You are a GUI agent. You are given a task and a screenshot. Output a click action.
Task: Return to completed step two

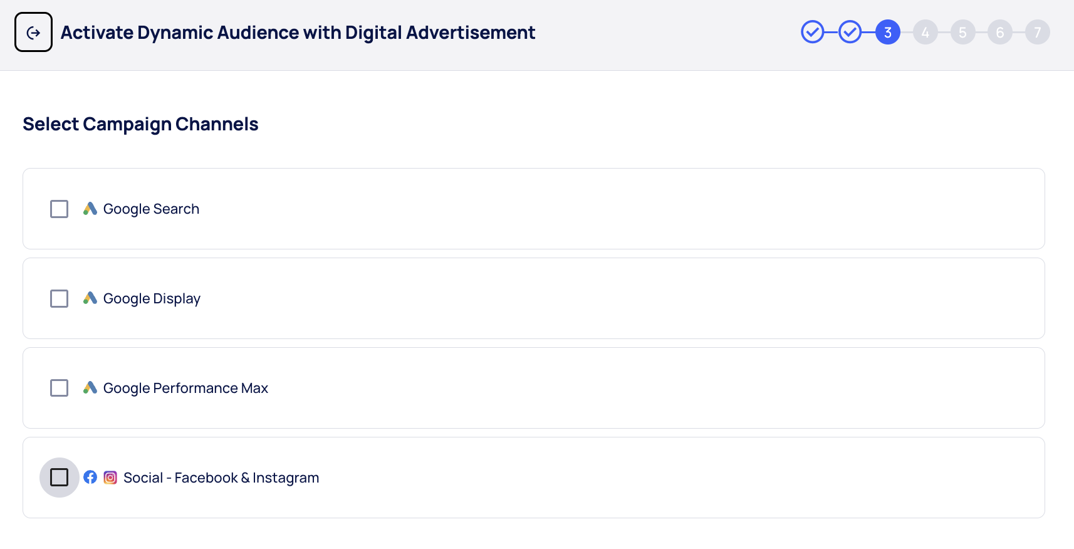pos(850,32)
